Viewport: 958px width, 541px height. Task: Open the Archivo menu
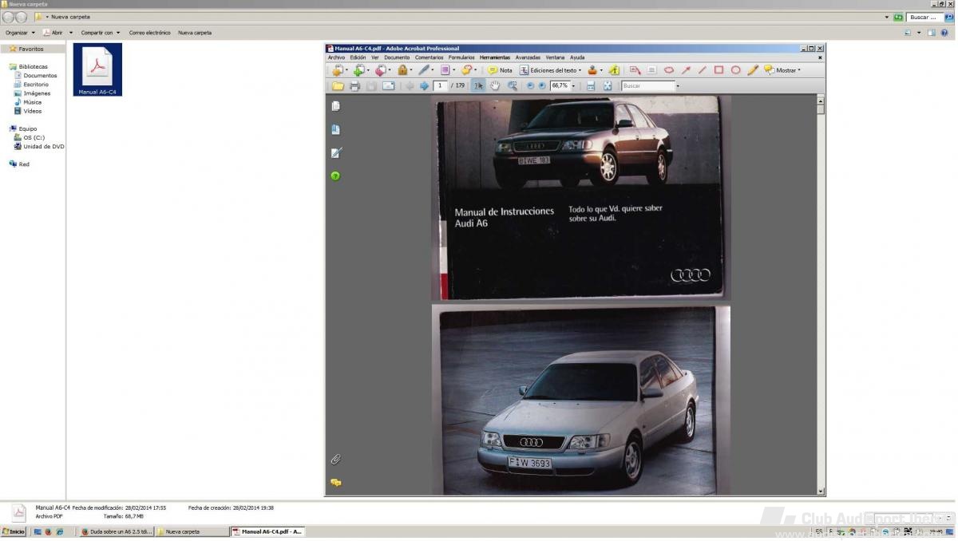[336, 57]
